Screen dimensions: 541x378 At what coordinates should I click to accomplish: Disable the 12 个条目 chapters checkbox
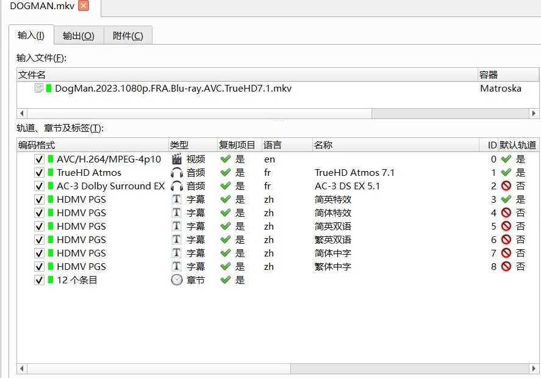coord(40,280)
